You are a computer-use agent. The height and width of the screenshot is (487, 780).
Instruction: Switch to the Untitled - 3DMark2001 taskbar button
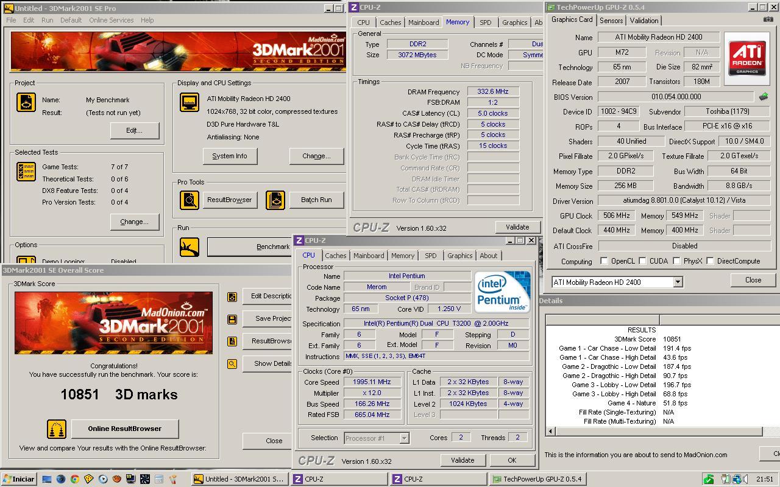(x=239, y=479)
